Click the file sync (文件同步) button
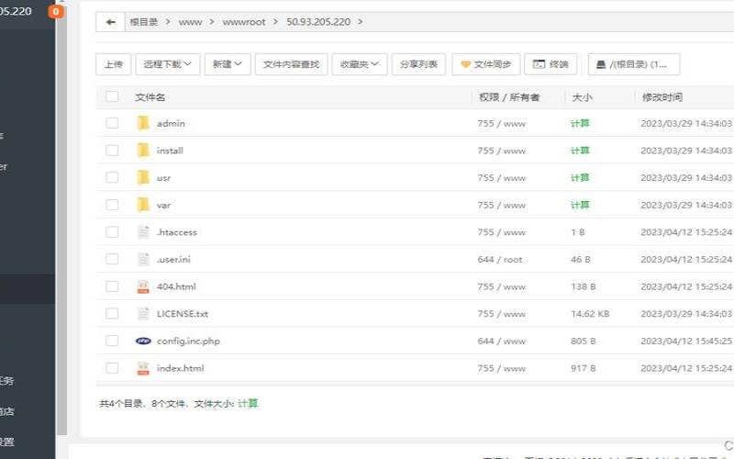This screenshot has height=459, width=734. point(485,64)
